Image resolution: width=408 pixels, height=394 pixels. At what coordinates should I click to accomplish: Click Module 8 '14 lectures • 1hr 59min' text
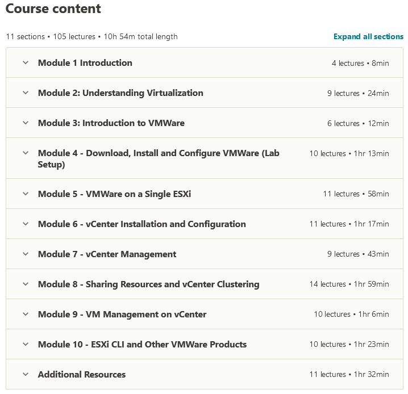click(349, 284)
